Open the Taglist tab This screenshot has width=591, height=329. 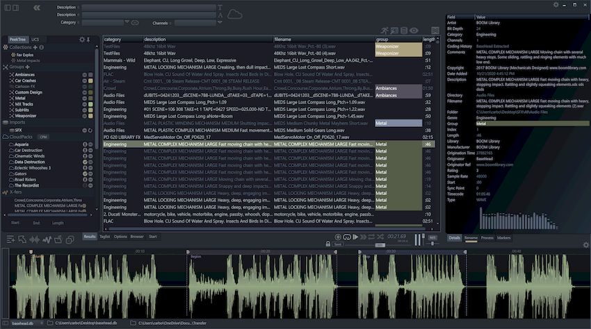tap(105, 237)
